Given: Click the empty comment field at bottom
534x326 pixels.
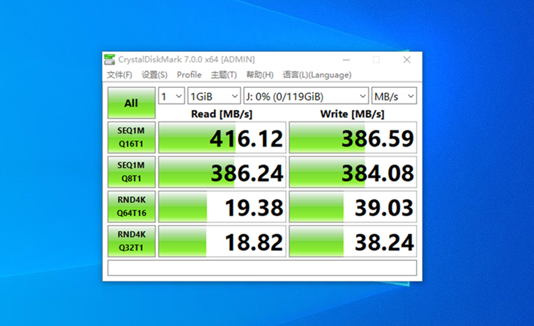Looking at the screenshot, I should pos(262,268).
